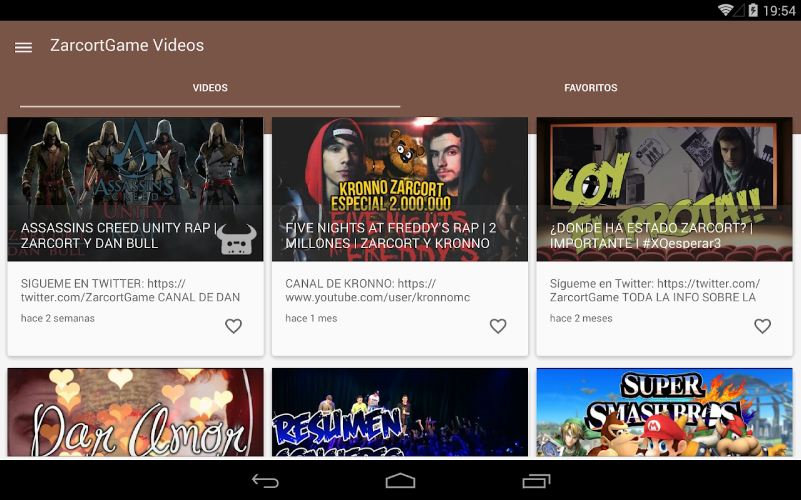Tap the Android recent apps button

tap(536, 481)
